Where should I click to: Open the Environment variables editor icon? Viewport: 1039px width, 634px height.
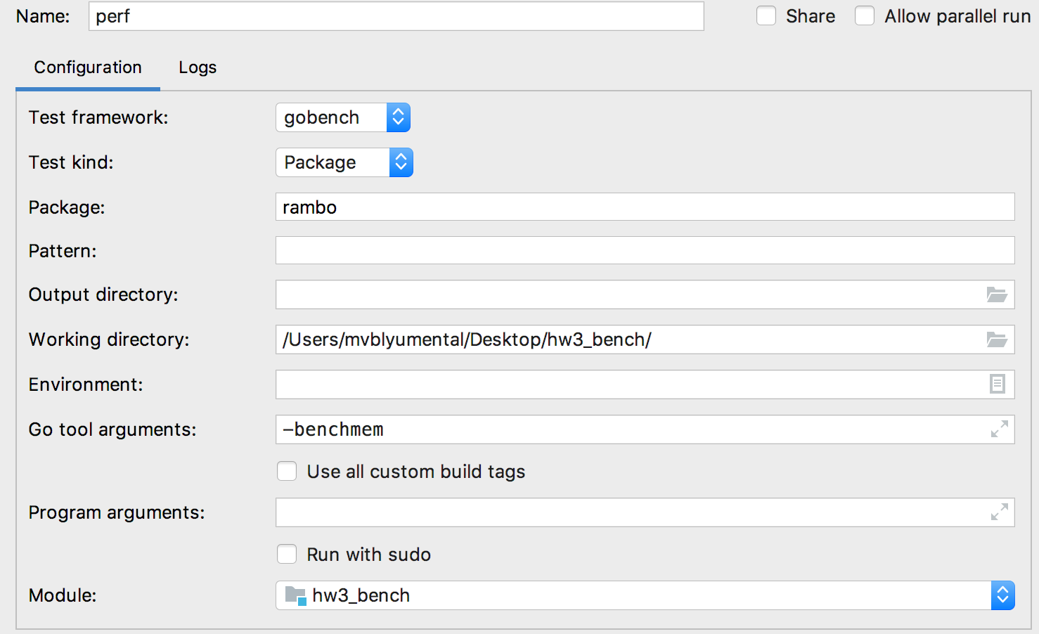point(997,384)
